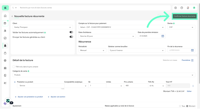Open Générer comme brouillon dropdown
200x112 pixels.
click(137, 50)
